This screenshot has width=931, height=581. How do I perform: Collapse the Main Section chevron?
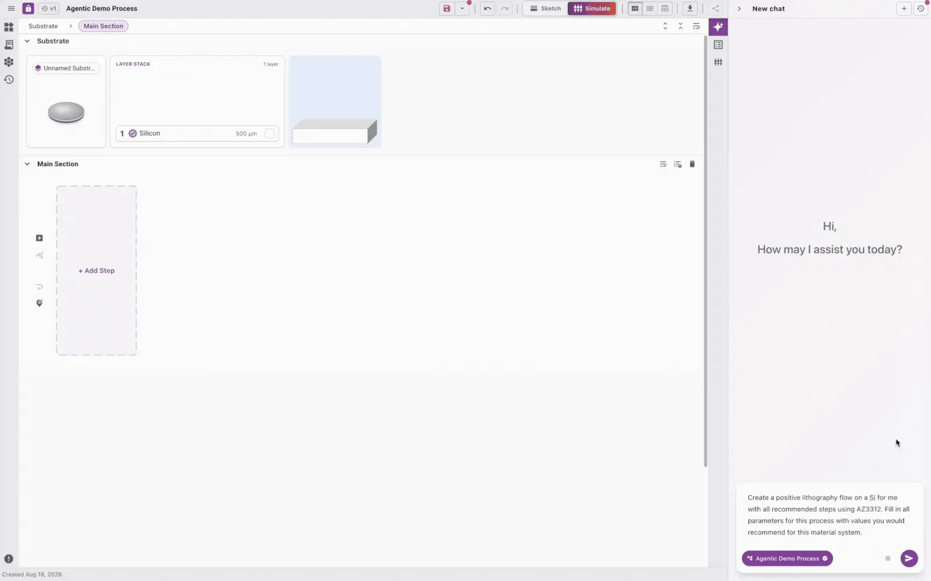click(27, 164)
